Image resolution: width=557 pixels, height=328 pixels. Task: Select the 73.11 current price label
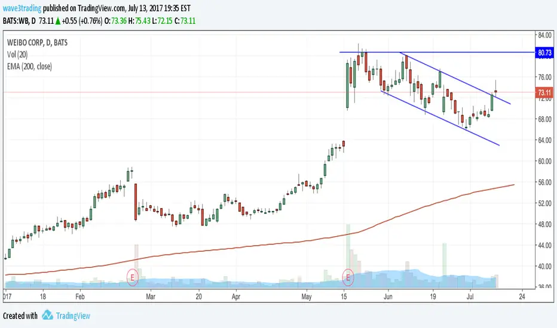pos(544,92)
